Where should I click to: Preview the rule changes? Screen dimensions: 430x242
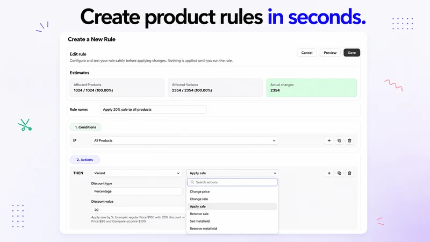click(x=330, y=53)
